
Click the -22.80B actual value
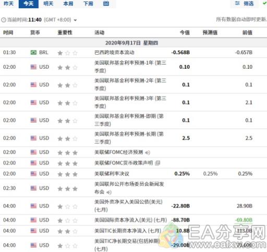point(180,206)
